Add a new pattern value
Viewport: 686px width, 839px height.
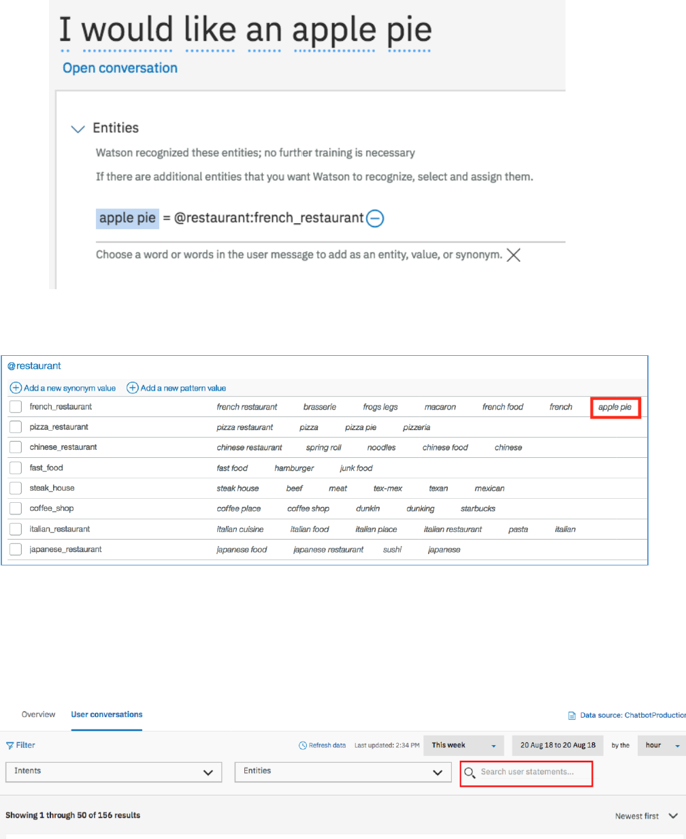(x=183, y=388)
